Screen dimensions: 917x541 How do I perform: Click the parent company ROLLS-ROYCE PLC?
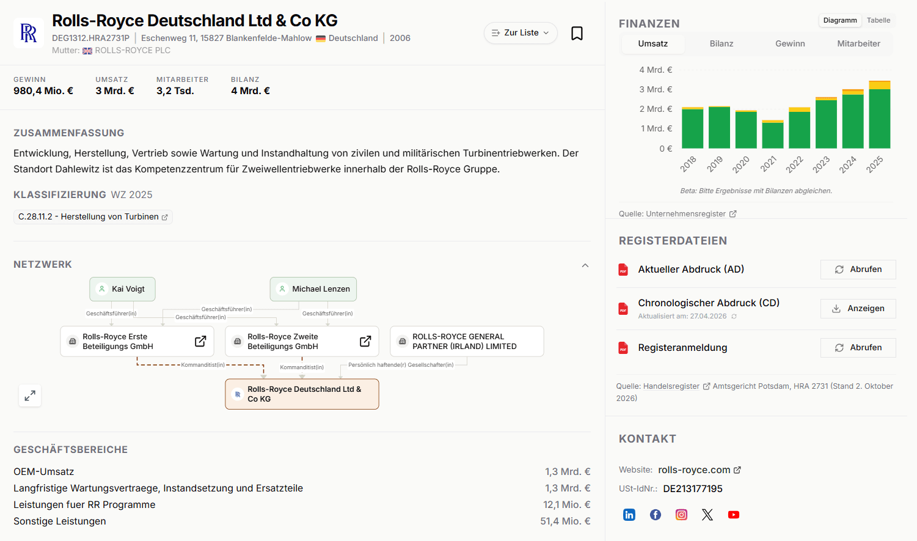[x=133, y=51]
